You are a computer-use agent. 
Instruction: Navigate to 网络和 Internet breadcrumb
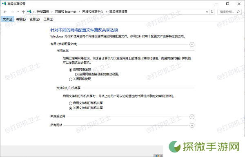point(65,12)
